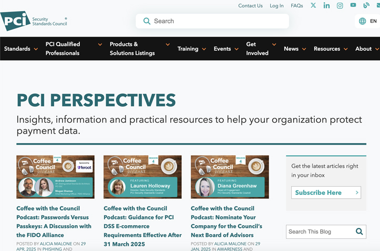Viewport: 380px width, 251px height.
Task: Expand the Events menu chevron
Action: 237,49
